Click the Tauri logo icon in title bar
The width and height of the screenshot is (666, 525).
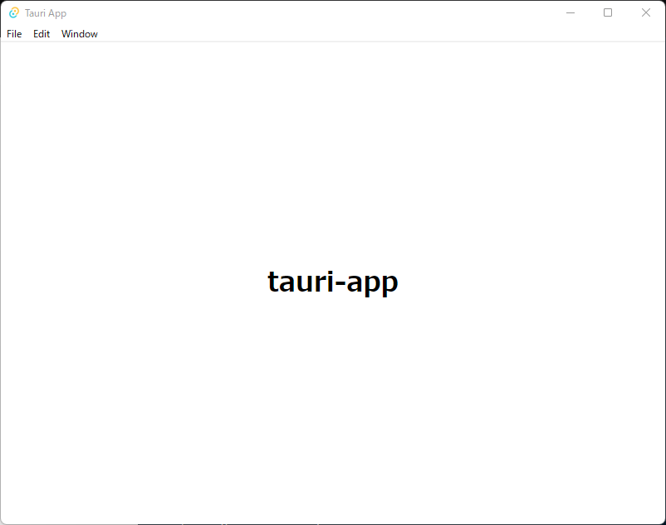(14, 13)
